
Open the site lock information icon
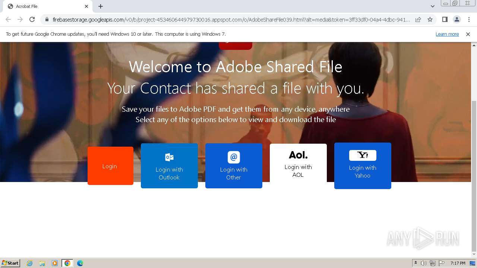(x=47, y=19)
